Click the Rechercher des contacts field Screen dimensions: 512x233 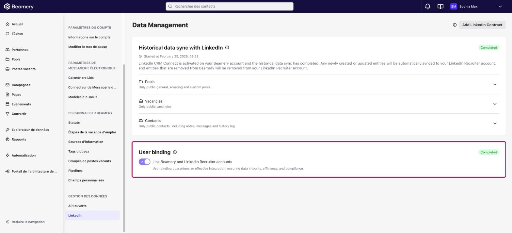[x=230, y=7]
